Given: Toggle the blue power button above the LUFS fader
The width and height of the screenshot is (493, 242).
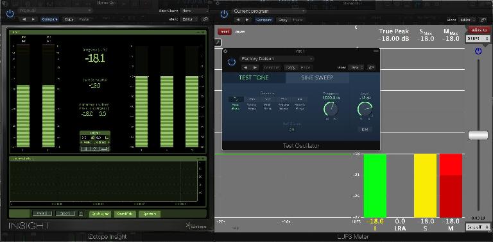Looking at the screenshot, I should [478, 51].
